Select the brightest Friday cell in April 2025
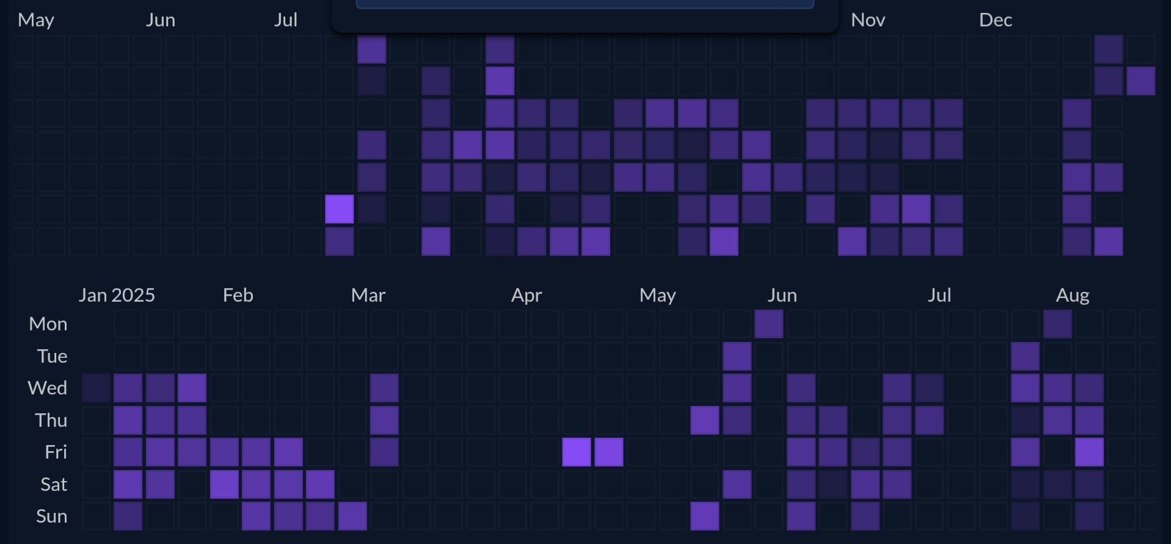Viewport: 1171px width, 544px height. (x=577, y=452)
